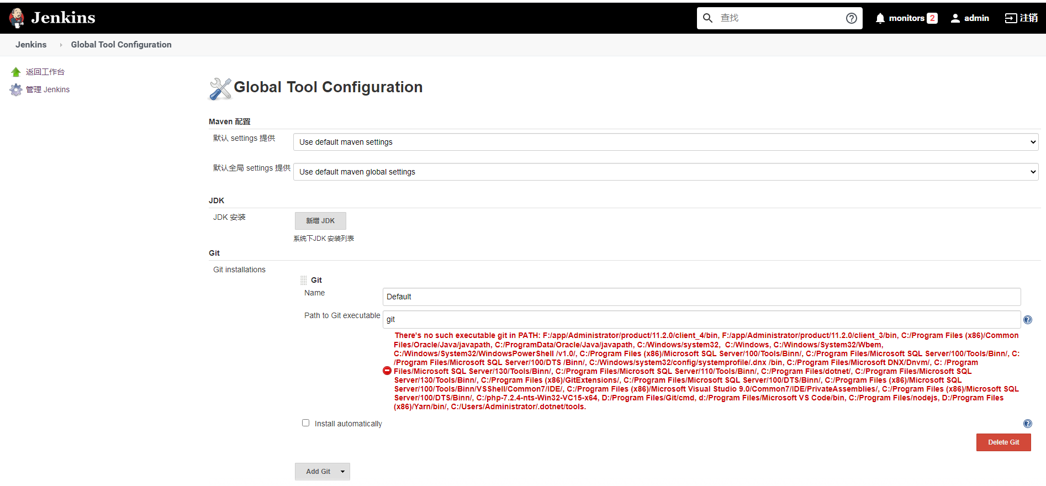Open 默认全局 settings 提供 dropdown
The height and width of the screenshot is (486, 1046).
pyautogui.click(x=665, y=172)
